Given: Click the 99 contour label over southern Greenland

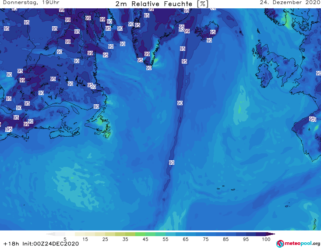Looking at the screenshot, I should (147, 54).
